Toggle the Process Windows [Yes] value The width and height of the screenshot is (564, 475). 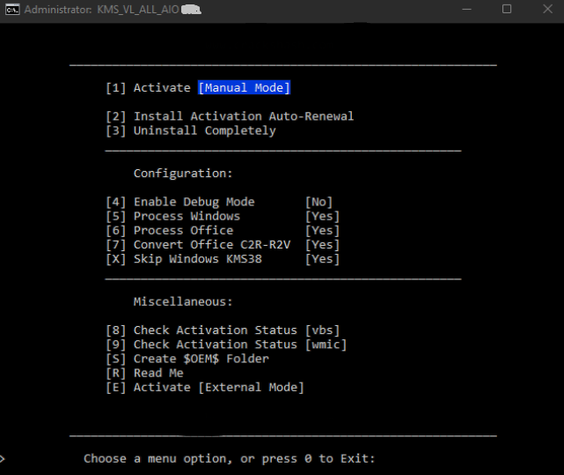click(x=322, y=216)
